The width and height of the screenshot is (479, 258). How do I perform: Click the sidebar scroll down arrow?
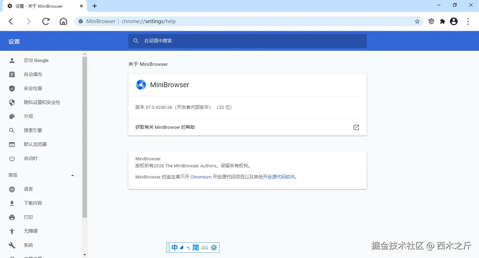85,255
